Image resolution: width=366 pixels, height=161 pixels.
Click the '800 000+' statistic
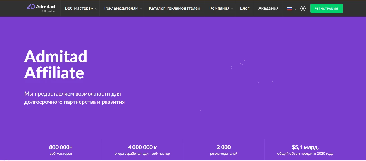(x=61, y=147)
